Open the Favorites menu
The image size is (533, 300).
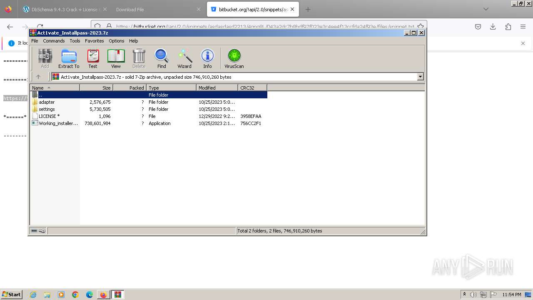95,41
